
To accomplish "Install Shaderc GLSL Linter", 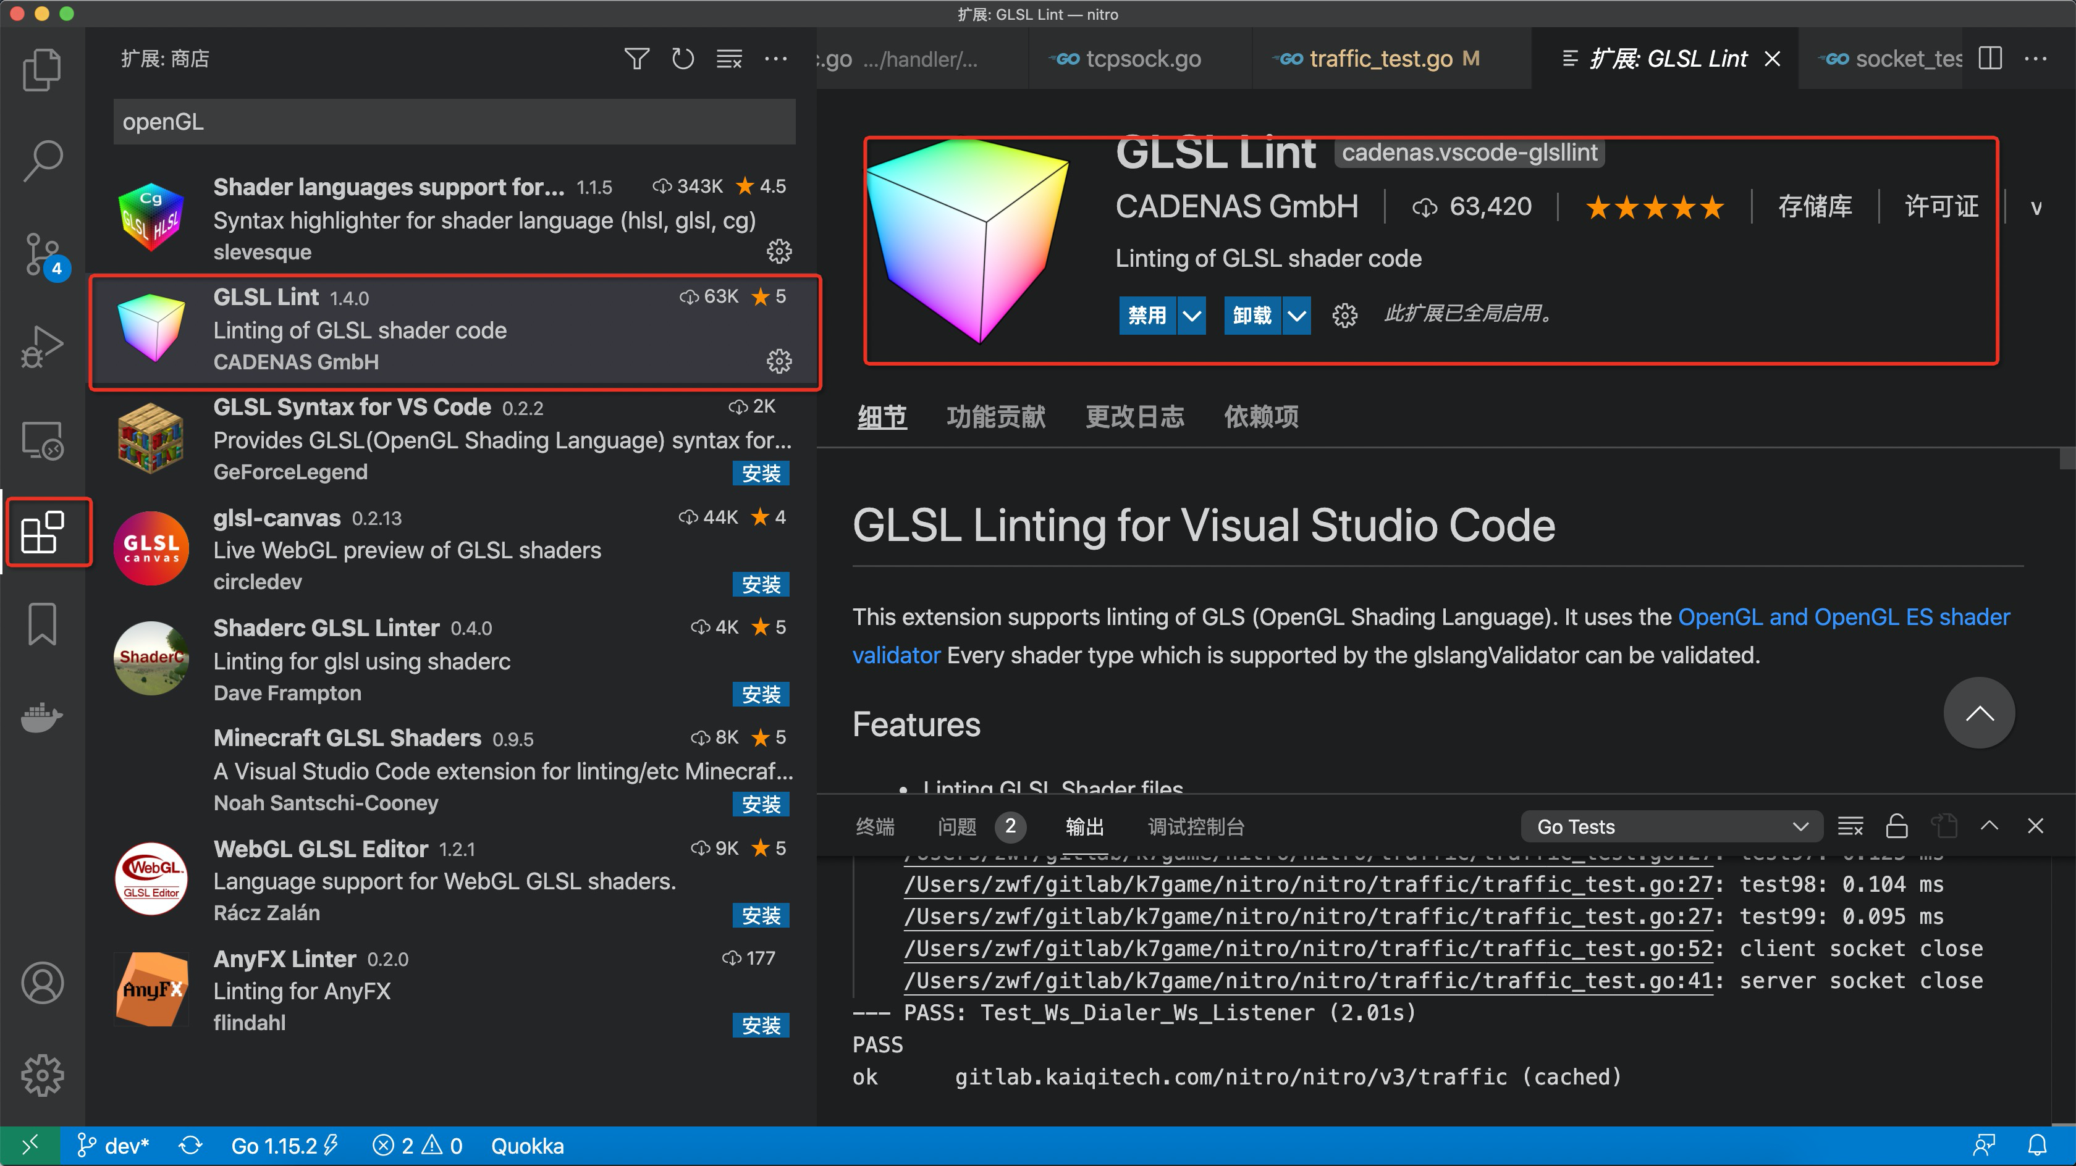I will (761, 695).
